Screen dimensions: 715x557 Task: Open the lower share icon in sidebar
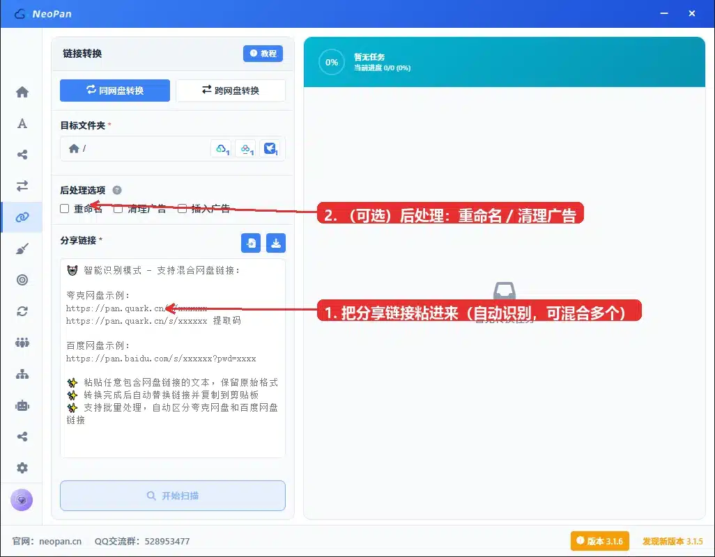[x=22, y=437]
